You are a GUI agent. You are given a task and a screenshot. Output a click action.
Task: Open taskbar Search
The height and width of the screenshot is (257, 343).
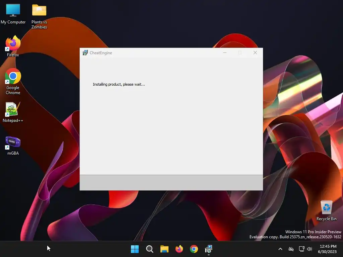pos(150,249)
